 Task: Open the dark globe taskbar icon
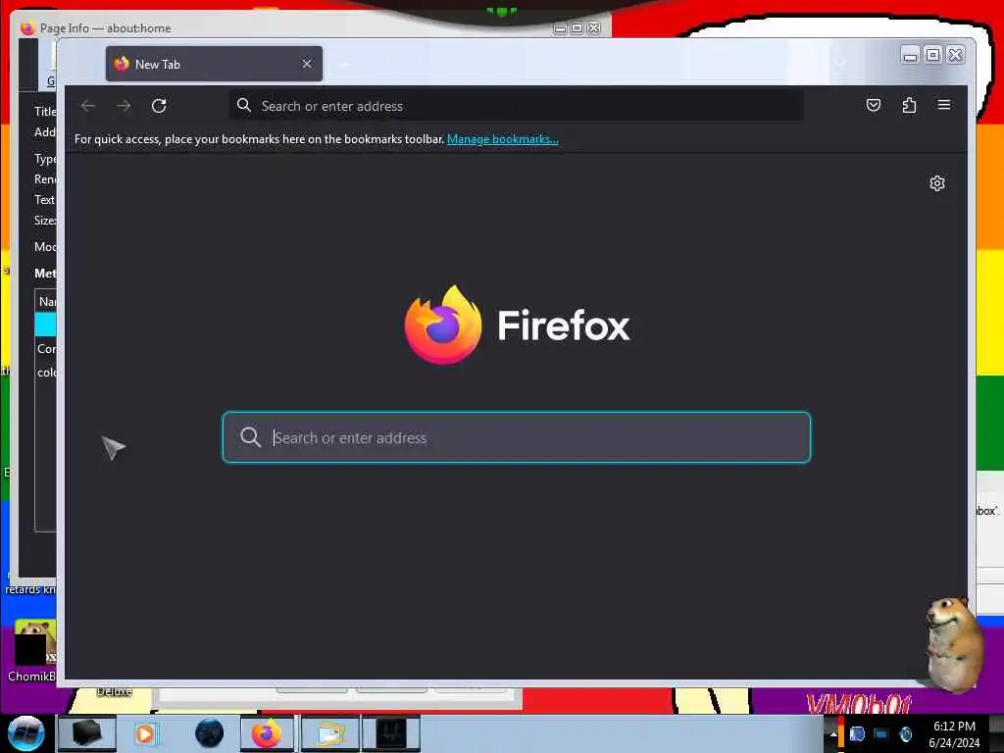pyautogui.click(x=210, y=733)
